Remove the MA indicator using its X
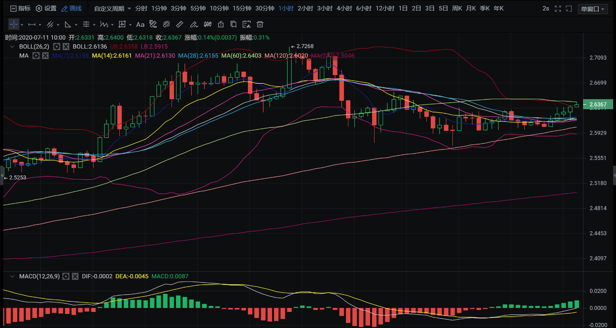This screenshot has height=328, width=616. pos(45,56)
